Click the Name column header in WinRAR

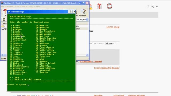4,23
